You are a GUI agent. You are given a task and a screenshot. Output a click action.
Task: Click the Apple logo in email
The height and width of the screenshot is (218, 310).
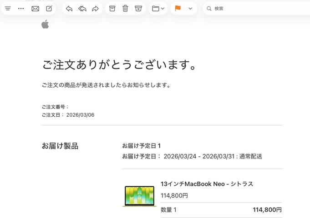pyautogui.click(x=45, y=25)
